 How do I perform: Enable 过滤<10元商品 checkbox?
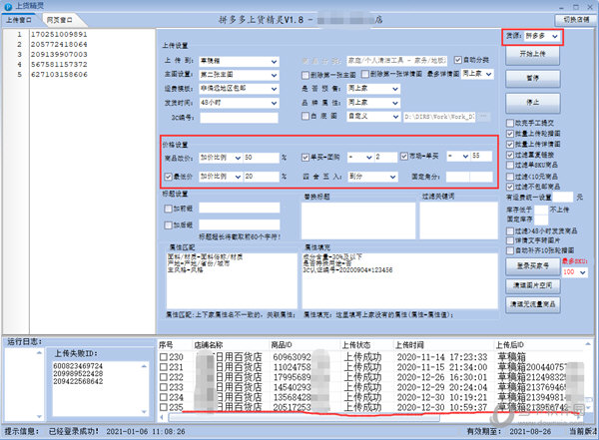[x=509, y=177]
